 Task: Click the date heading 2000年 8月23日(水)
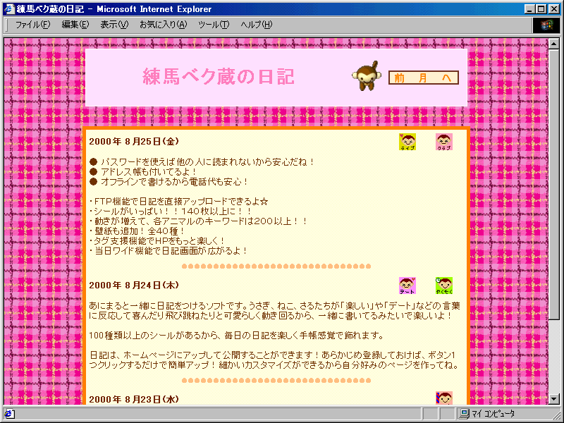134,399
